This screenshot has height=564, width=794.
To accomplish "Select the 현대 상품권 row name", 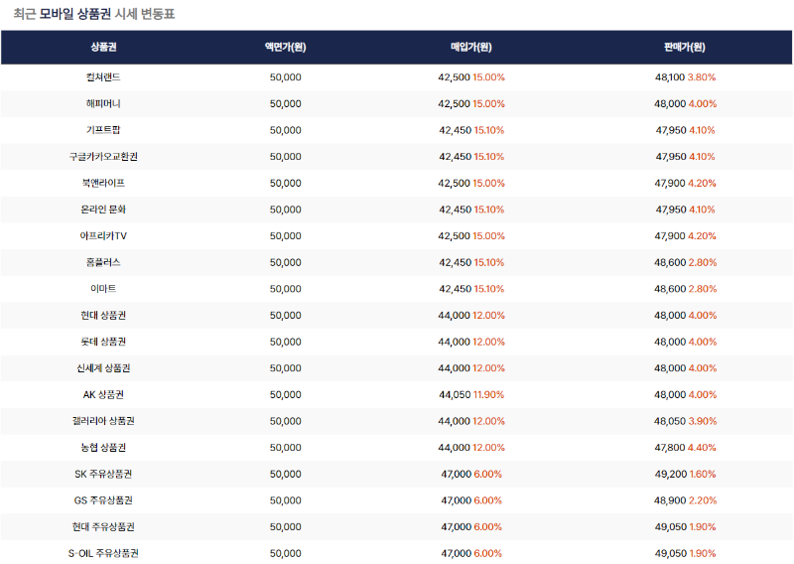I will point(103,315).
